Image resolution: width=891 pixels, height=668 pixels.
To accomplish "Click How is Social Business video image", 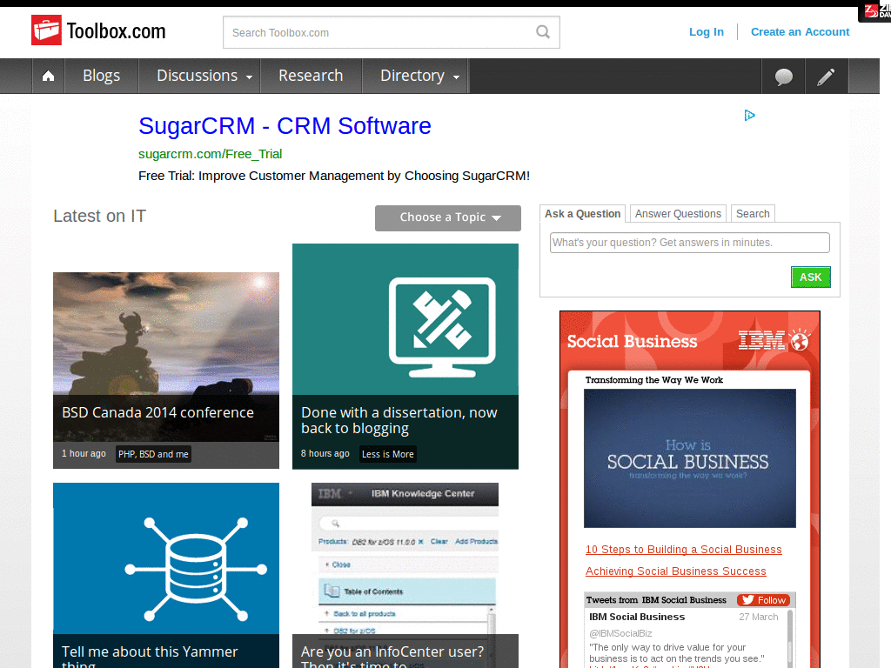I will 690,458.
